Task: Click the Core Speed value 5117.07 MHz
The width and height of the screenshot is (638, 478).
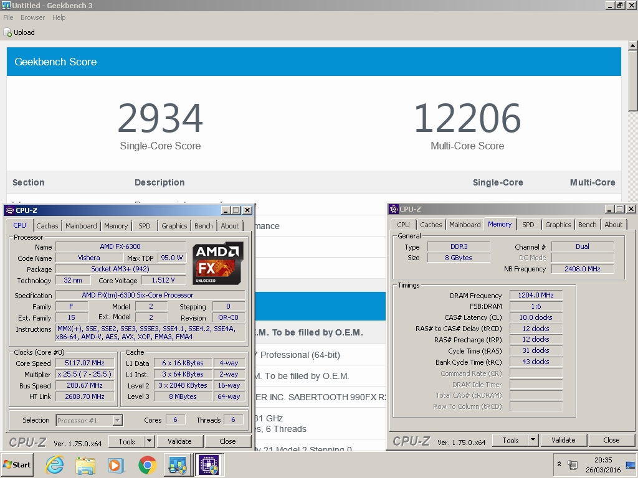Action: coord(85,363)
